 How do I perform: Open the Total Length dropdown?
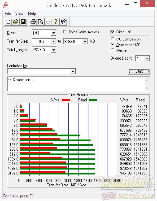[53, 50]
